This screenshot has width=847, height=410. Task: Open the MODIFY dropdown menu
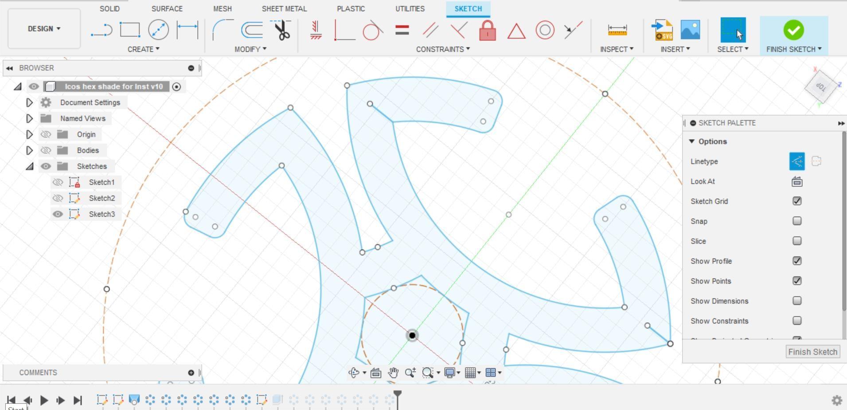coord(250,49)
